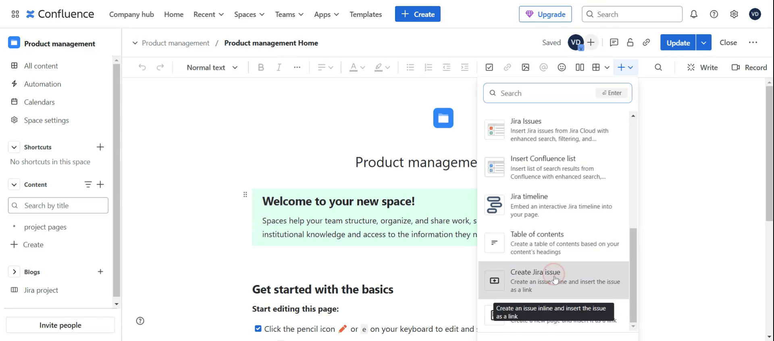Open comments panel icon
The image size is (774, 341).
pyautogui.click(x=614, y=42)
